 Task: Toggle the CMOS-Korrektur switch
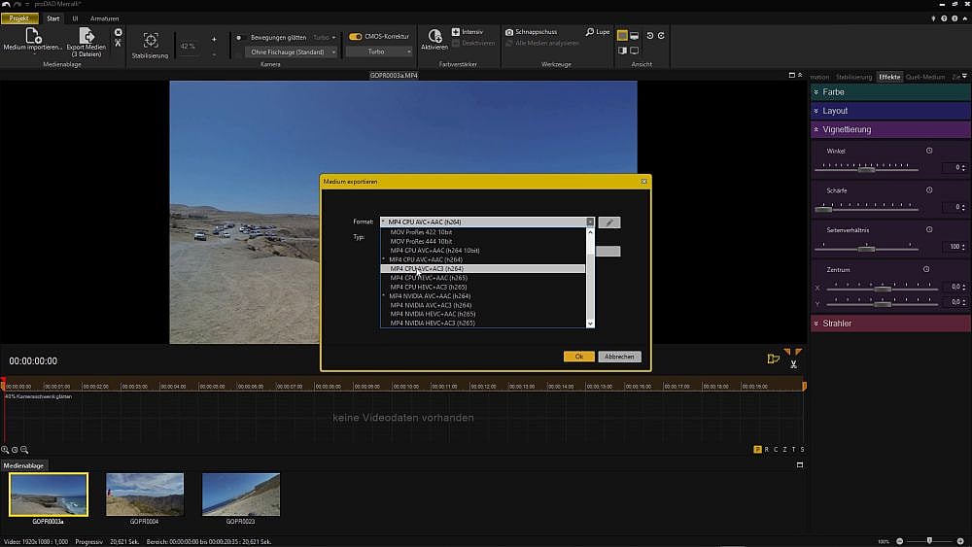click(x=356, y=36)
